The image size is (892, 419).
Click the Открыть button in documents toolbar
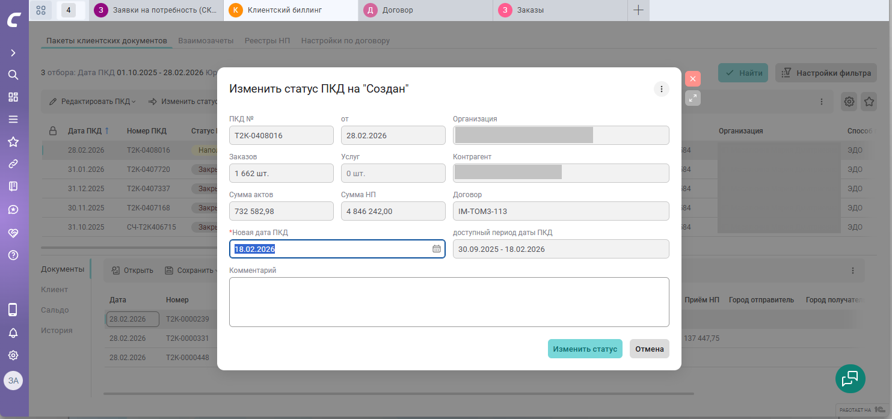(x=132, y=271)
